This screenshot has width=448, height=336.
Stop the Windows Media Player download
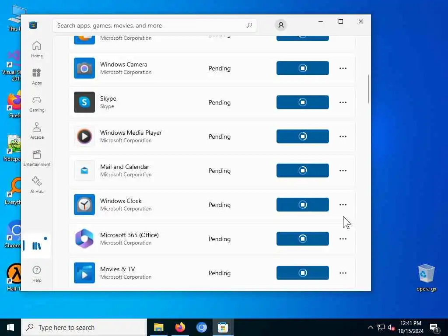(303, 136)
